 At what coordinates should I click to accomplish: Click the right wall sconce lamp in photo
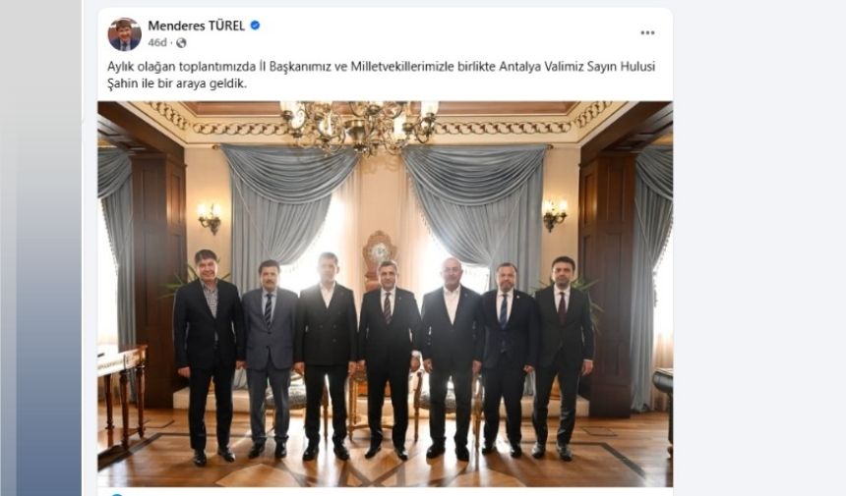555,214
